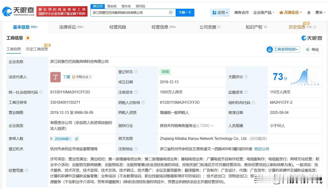Switch to the 经营信息 tab

164,27
